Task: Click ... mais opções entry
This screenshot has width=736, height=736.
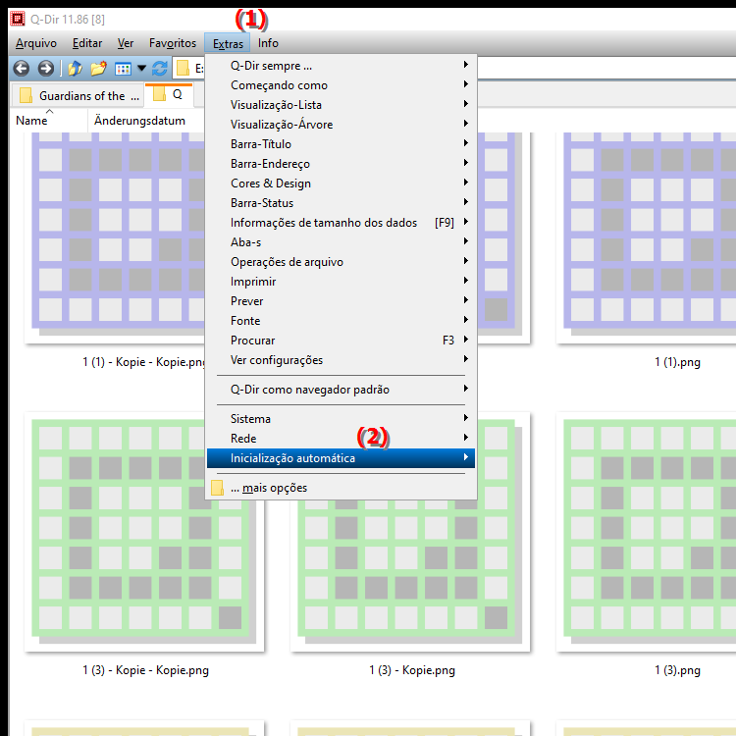Action: 341,488
